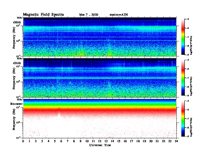Click the "5" hour tick label
210x162 pixels.
55,141
